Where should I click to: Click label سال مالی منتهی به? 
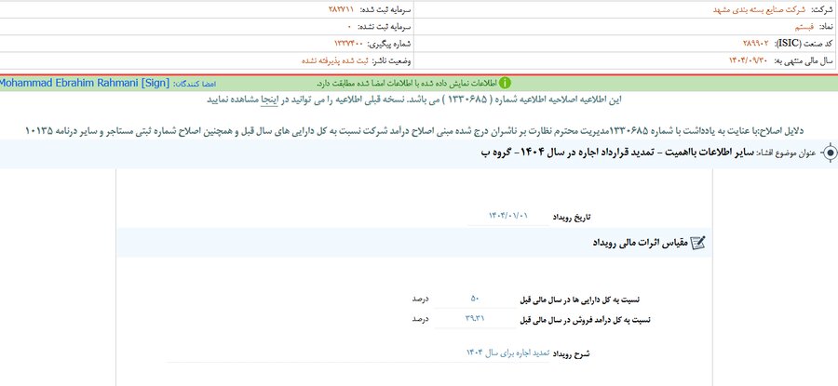(803, 60)
